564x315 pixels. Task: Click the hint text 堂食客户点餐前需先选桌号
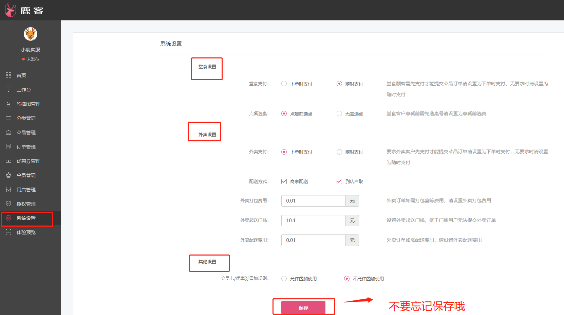(436, 113)
